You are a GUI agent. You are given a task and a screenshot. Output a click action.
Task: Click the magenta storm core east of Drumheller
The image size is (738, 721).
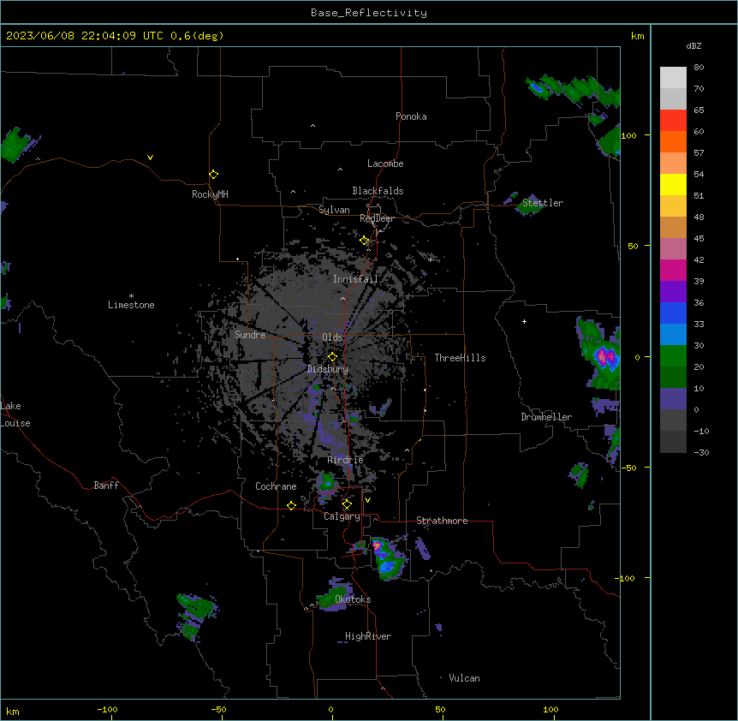pos(604,357)
